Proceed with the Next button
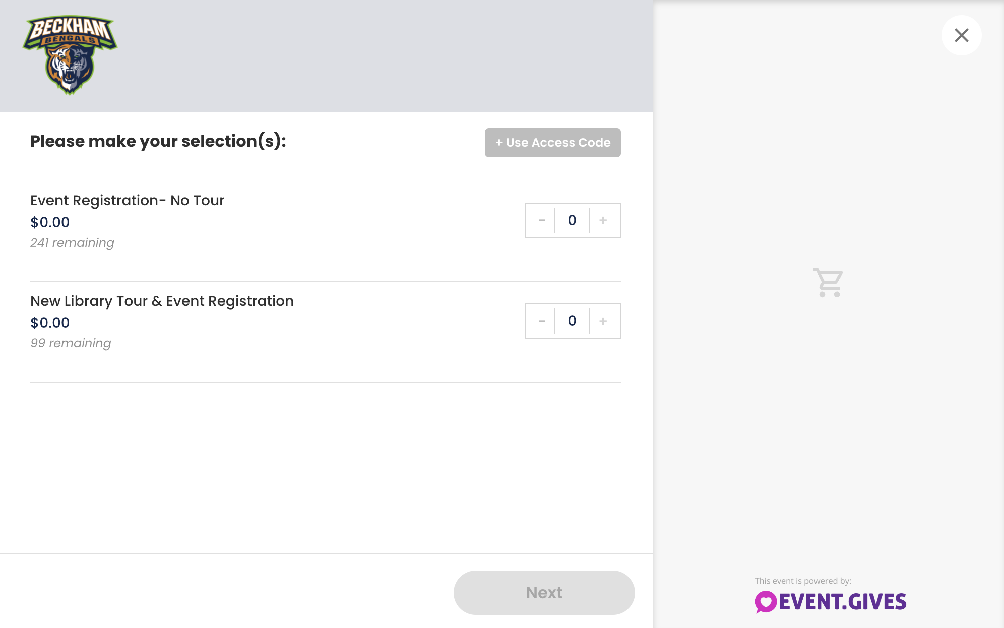Screen dimensions: 1004x628 coord(544,593)
